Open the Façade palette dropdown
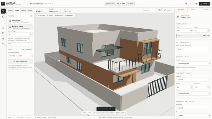This screenshot has height=119, width=212. pyautogui.click(x=193, y=64)
